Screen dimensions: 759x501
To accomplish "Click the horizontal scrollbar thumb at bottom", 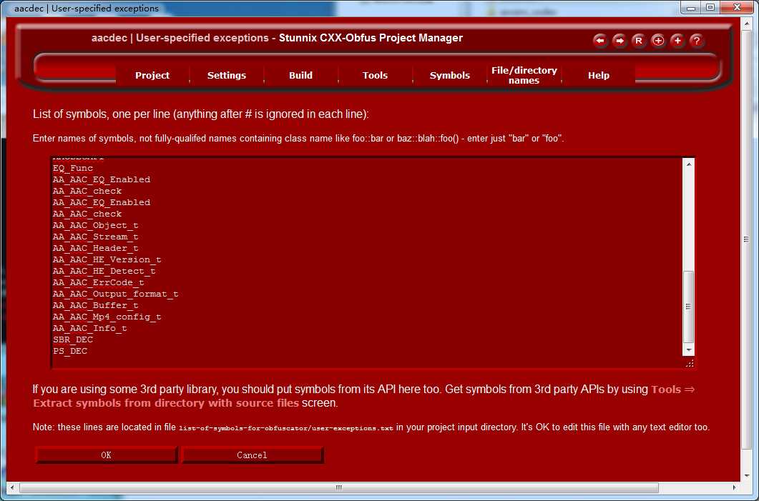I will point(339,487).
